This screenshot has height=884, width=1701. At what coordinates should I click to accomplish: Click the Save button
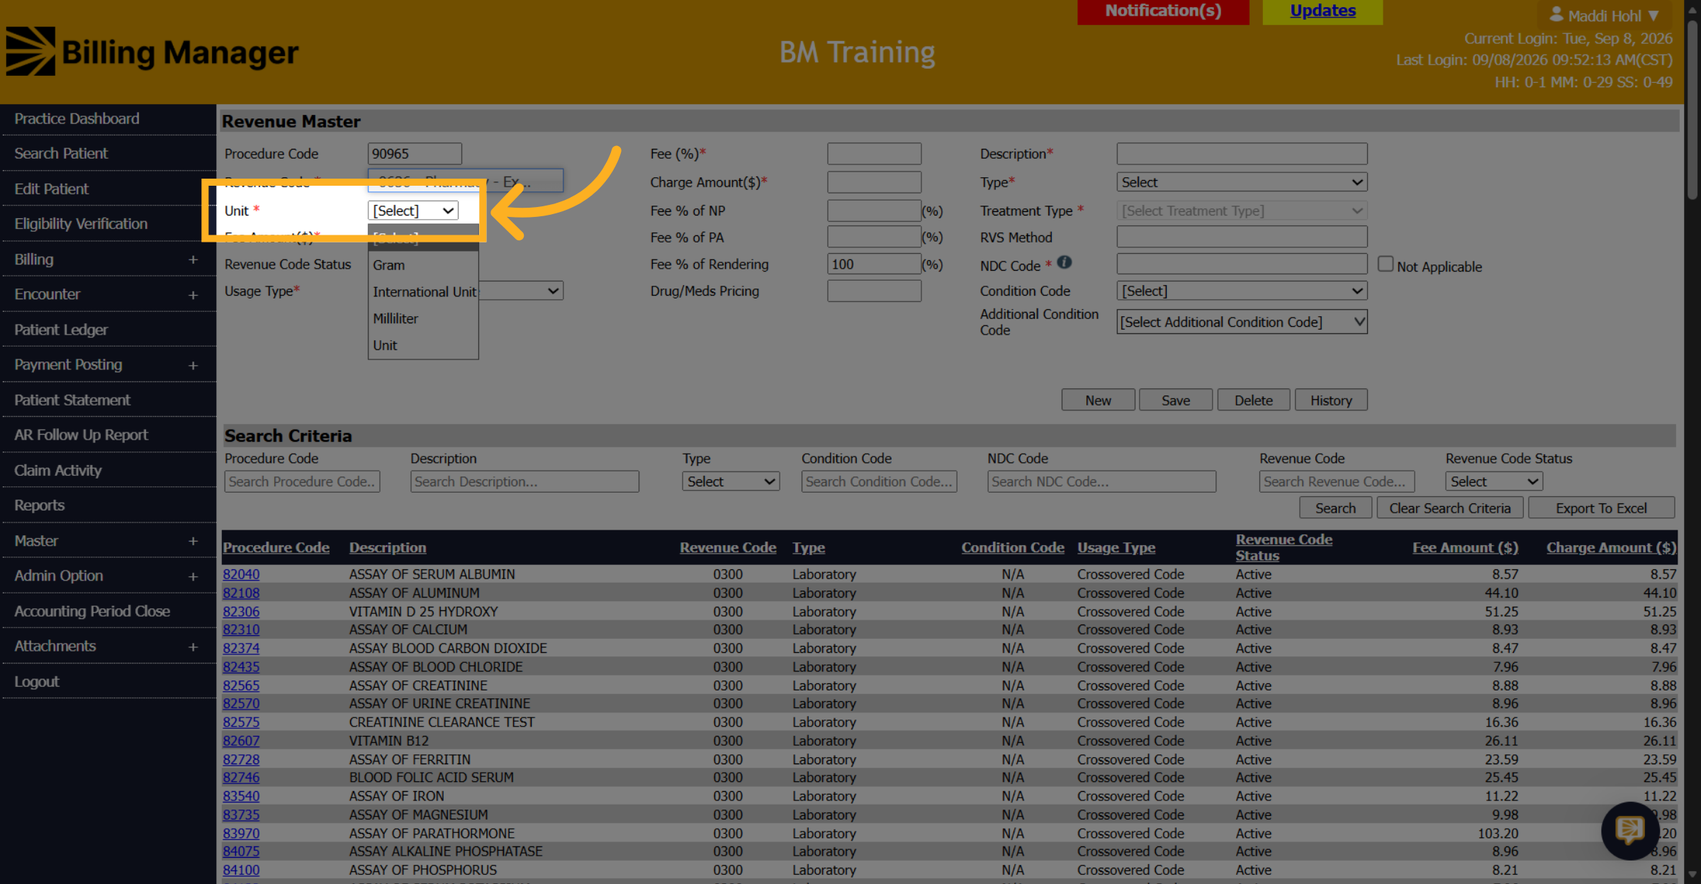click(x=1176, y=401)
